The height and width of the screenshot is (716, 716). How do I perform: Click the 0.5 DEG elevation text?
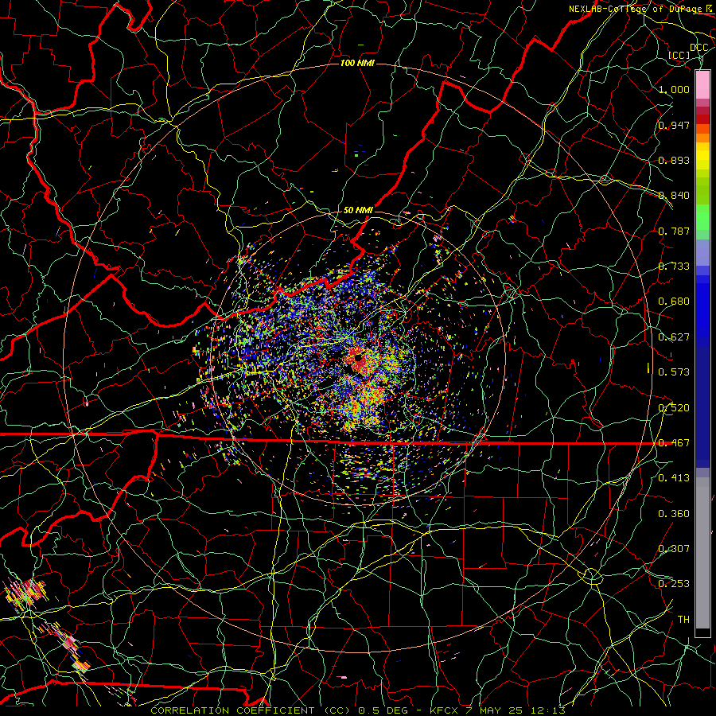[x=383, y=710]
